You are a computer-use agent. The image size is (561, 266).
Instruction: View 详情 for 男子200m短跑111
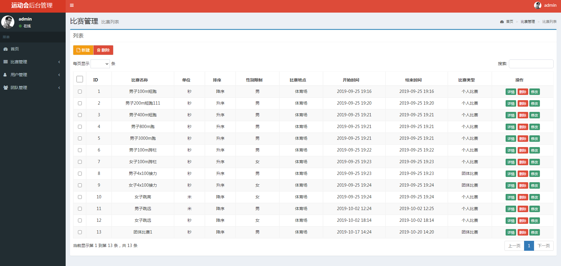(x=511, y=103)
